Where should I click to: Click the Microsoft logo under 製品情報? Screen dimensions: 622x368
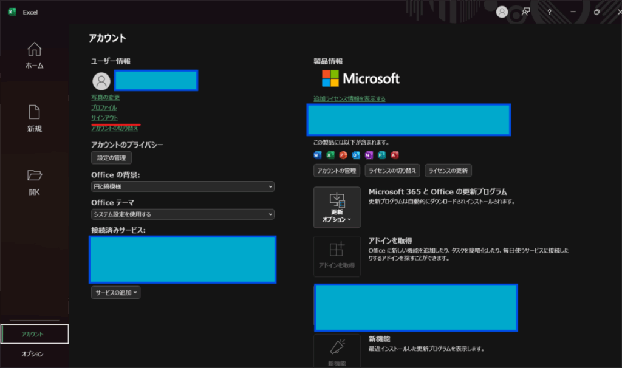(x=361, y=78)
